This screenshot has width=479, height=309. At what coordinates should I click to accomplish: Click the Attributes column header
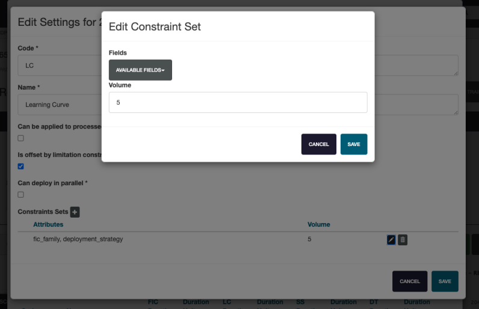[48, 224]
